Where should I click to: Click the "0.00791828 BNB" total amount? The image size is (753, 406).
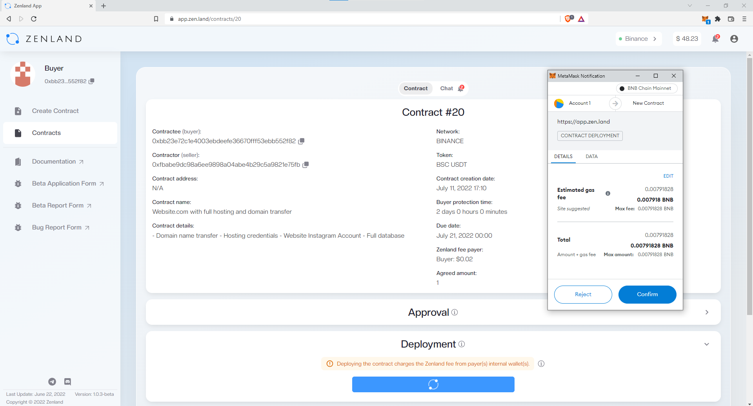652,246
